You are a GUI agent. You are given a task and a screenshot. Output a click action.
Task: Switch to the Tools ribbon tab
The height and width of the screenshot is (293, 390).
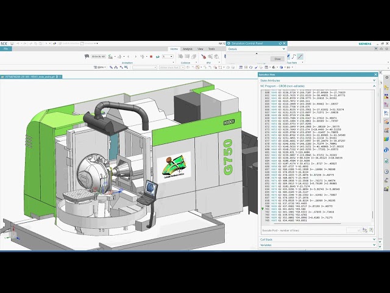point(211,49)
